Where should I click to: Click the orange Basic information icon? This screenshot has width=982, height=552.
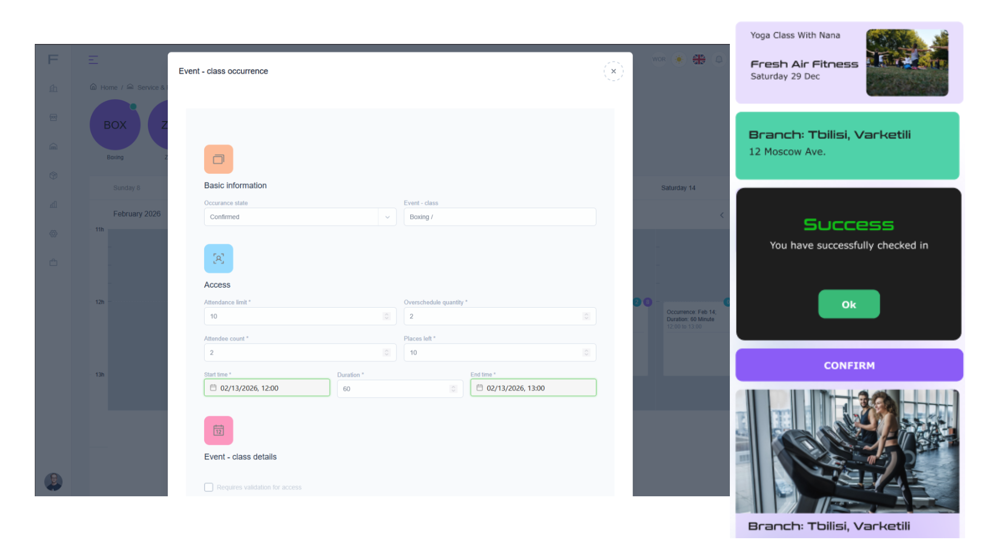218,159
